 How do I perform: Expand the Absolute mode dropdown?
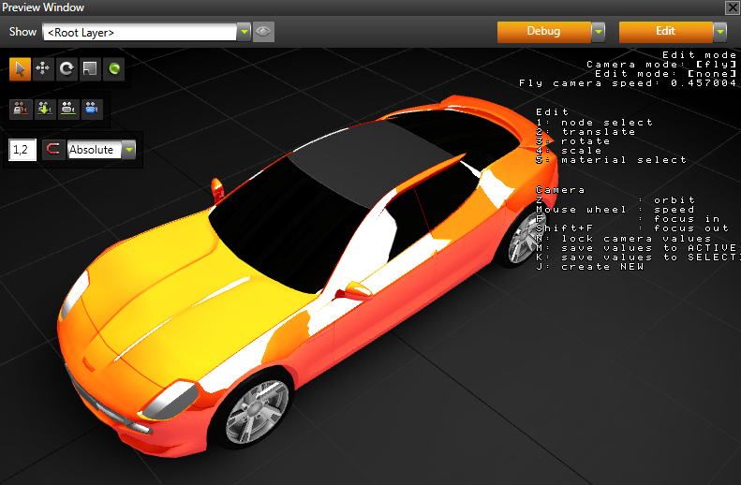pos(128,150)
